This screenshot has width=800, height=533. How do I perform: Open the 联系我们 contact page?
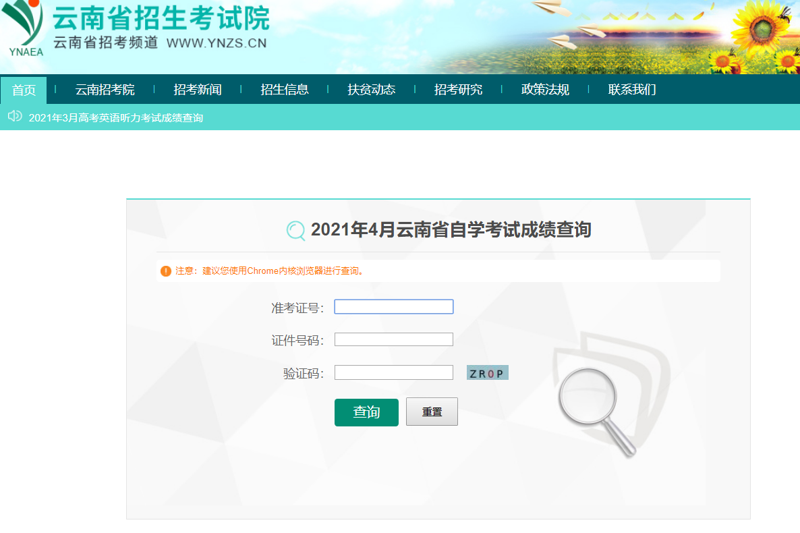631,90
